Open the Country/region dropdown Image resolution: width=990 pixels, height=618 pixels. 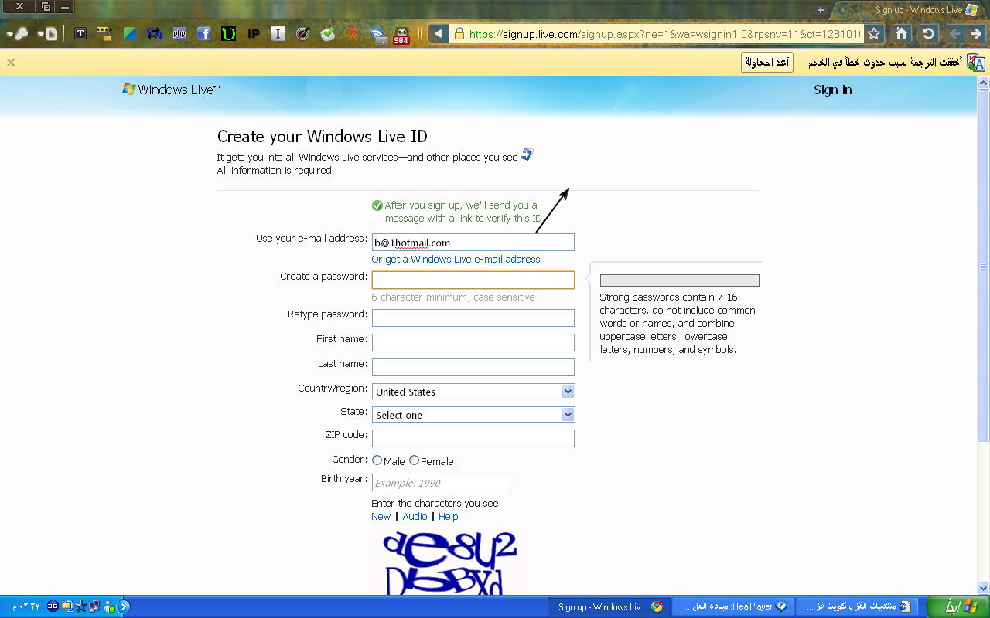click(x=473, y=392)
